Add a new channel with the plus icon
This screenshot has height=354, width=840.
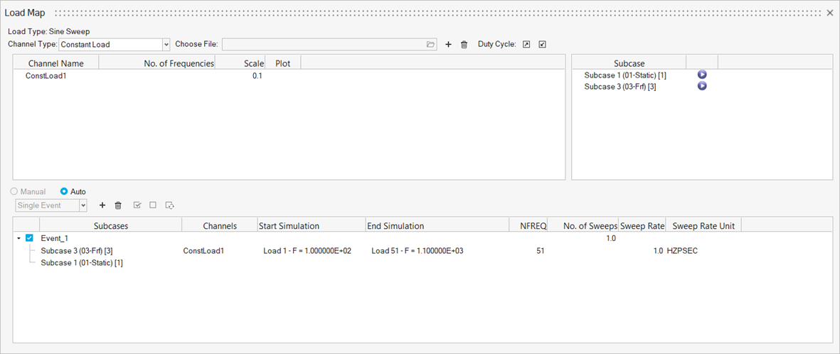pos(448,45)
